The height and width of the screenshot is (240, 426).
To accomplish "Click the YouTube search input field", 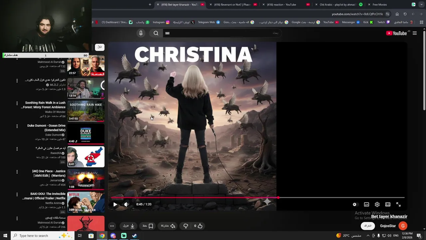I will [x=222, y=33].
